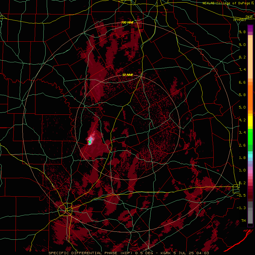The image size is (255, 255).
Task: Pick the yellow color bar segment
Action: coord(250,121)
